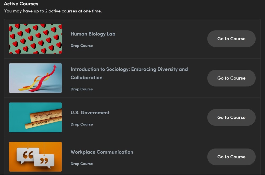Click the arrows thumbnail for Introduction to Sociology
This screenshot has height=175, width=265.
coord(35,78)
